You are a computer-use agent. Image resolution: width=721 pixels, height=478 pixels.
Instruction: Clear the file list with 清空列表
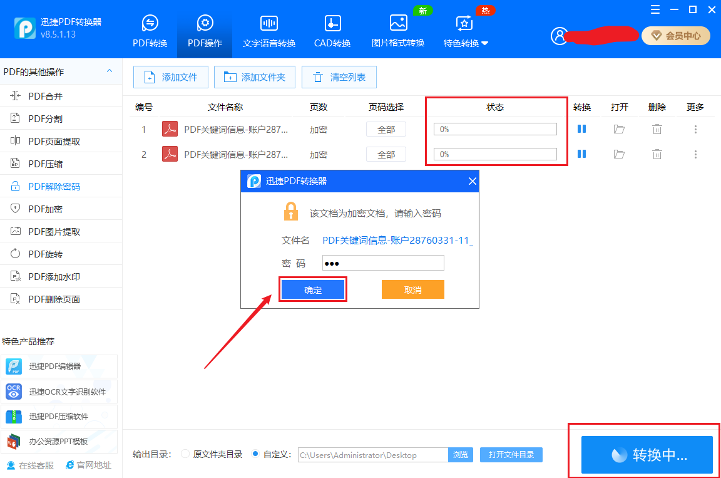point(339,76)
